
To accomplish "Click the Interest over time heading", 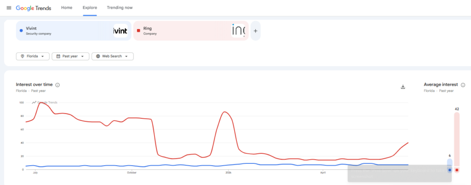I will (34, 85).
